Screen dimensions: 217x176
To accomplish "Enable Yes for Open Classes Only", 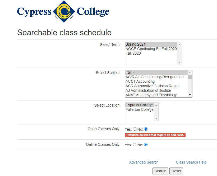I will [135, 129].
